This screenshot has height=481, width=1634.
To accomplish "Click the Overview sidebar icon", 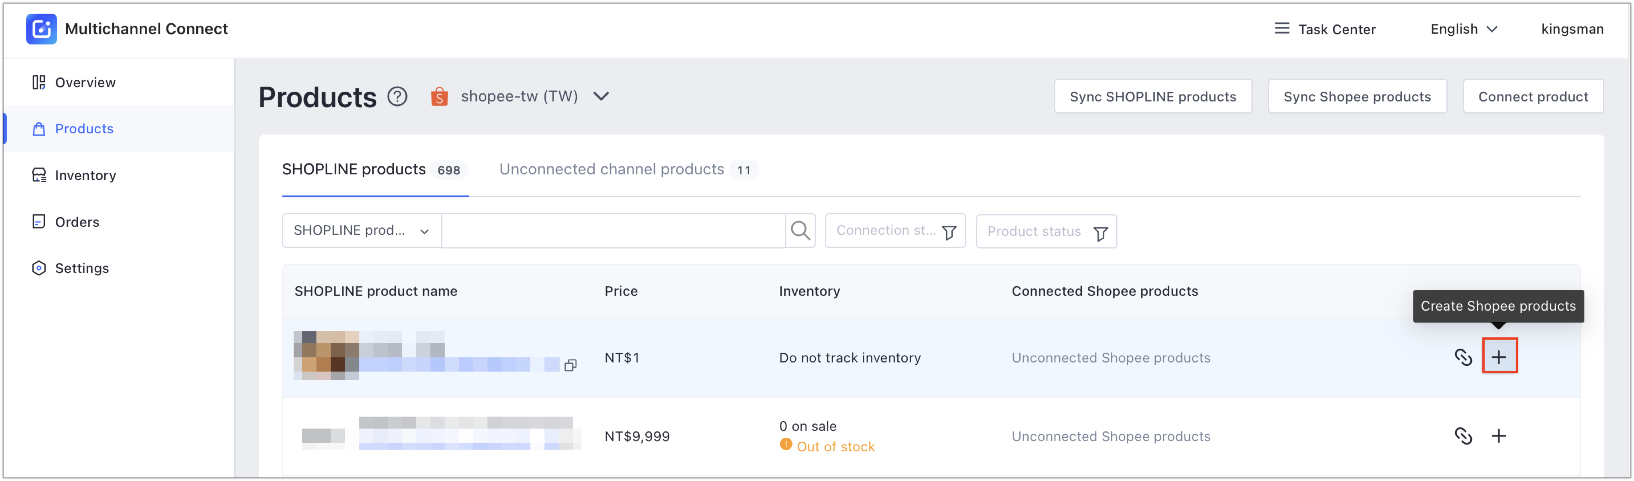I will pyautogui.click(x=39, y=82).
